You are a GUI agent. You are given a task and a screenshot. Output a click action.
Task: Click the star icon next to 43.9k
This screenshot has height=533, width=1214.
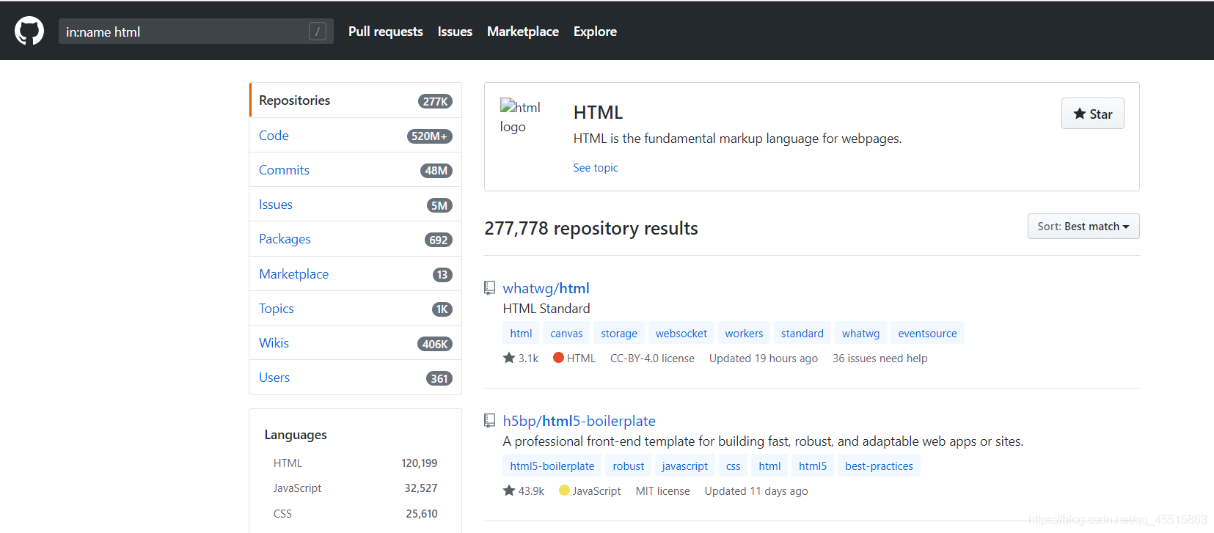click(x=509, y=490)
